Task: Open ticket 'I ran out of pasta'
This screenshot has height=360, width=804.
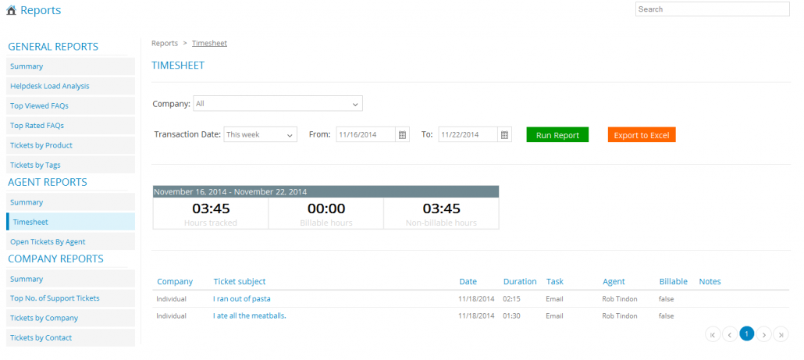Action: pyautogui.click(x=241, y=299)
